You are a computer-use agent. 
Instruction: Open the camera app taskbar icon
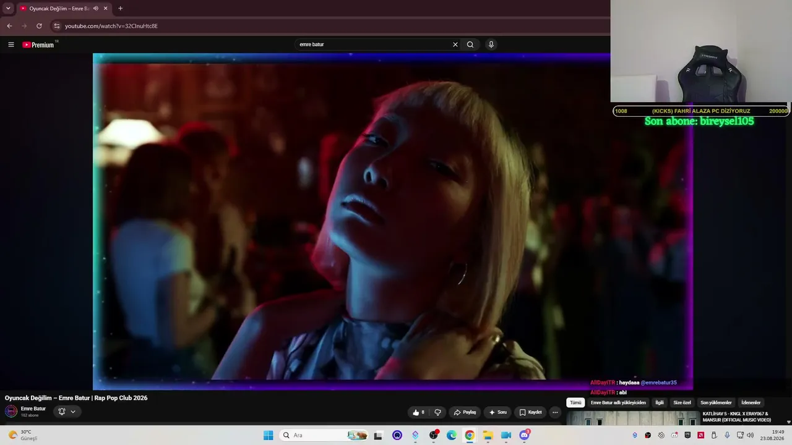(506, 435)
